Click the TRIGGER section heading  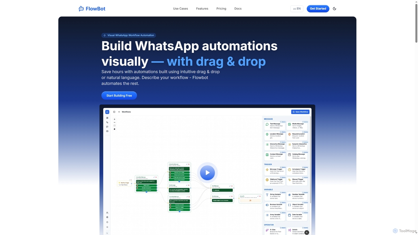[268, 164]
